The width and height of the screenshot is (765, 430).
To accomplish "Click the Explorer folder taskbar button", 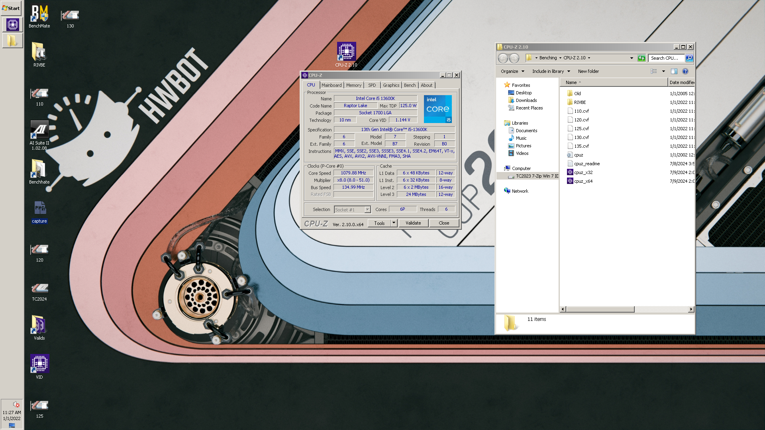I will pyautogui.click(x=12, y=41).
